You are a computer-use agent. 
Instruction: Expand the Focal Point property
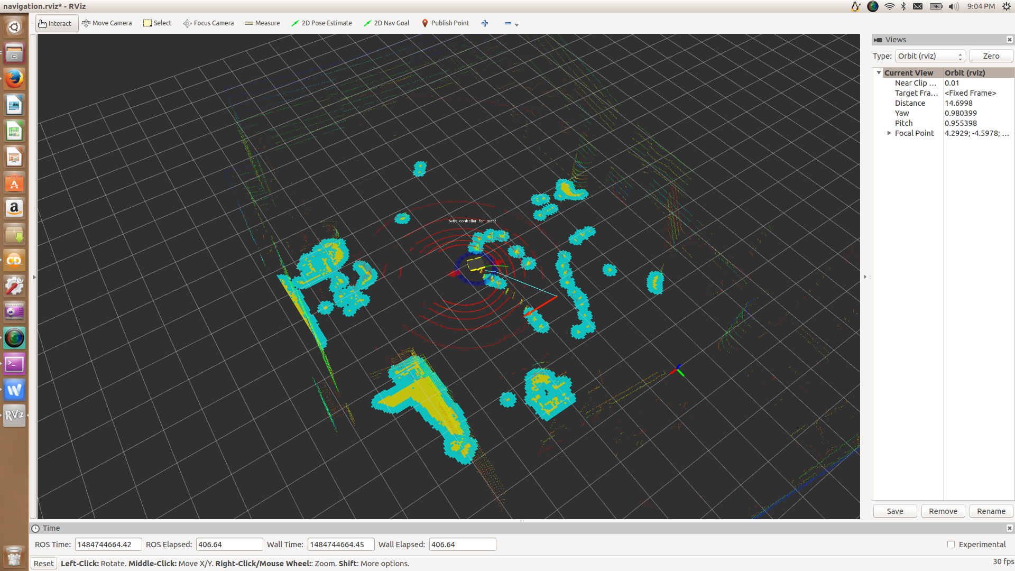click(889, 133)
